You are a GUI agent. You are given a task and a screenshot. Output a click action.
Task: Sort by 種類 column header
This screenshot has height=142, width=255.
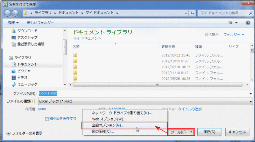pos(198,47)
